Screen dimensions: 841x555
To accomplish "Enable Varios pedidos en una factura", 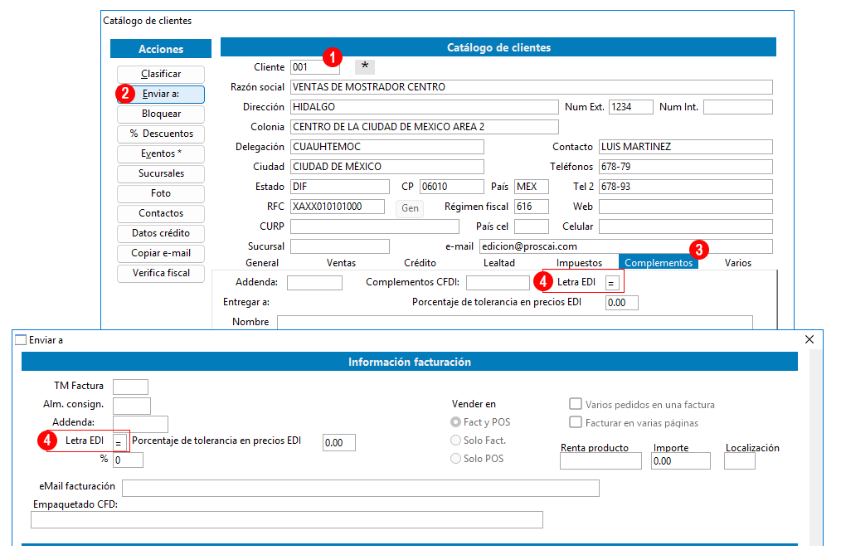I will (x=576, y=404).
